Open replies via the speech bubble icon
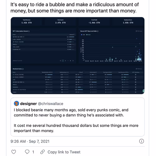 27,152
